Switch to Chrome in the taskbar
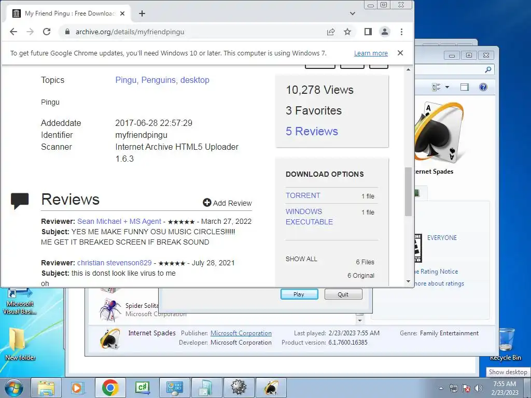The width and height of the screenshot is (531, 398). coord(110,388)
